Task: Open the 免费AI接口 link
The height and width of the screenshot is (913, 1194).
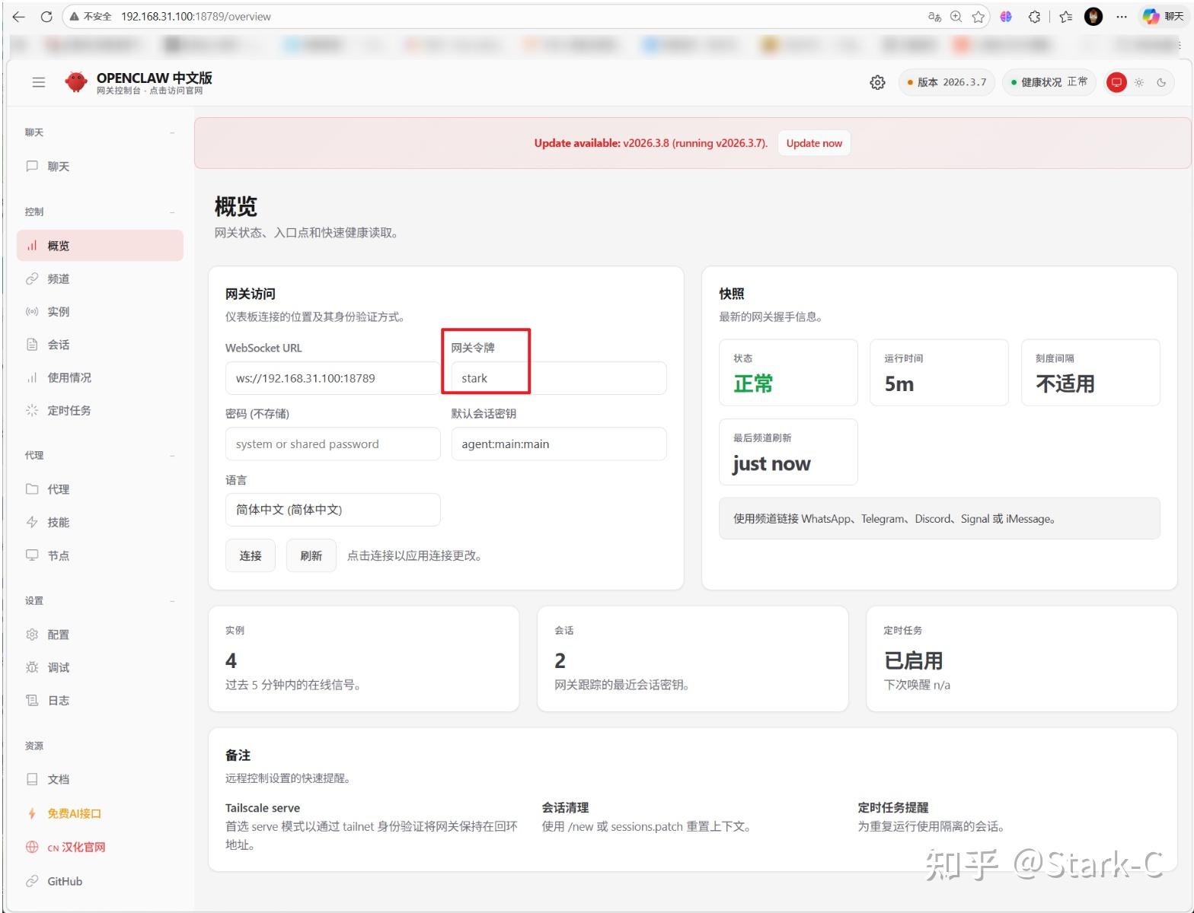Action: (x=100, y=813)
